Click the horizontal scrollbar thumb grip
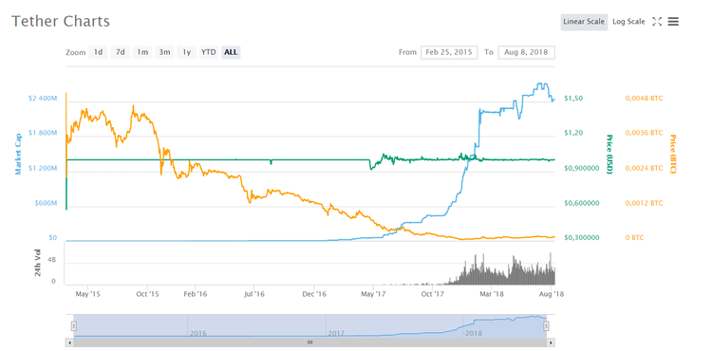The height and width of the screenshot is (351, 712). [x=309, y=342]
